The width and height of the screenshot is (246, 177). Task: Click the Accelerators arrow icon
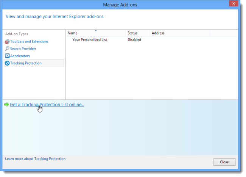pos(7,56)
